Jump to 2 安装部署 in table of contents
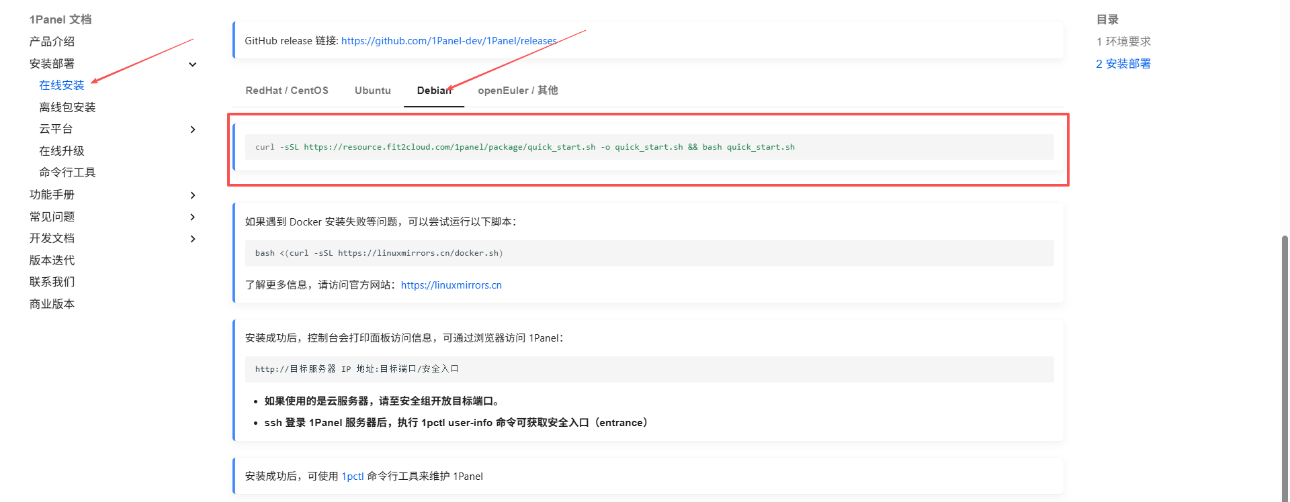The width and height of the screenshot is (1290, 502). 1123,64
